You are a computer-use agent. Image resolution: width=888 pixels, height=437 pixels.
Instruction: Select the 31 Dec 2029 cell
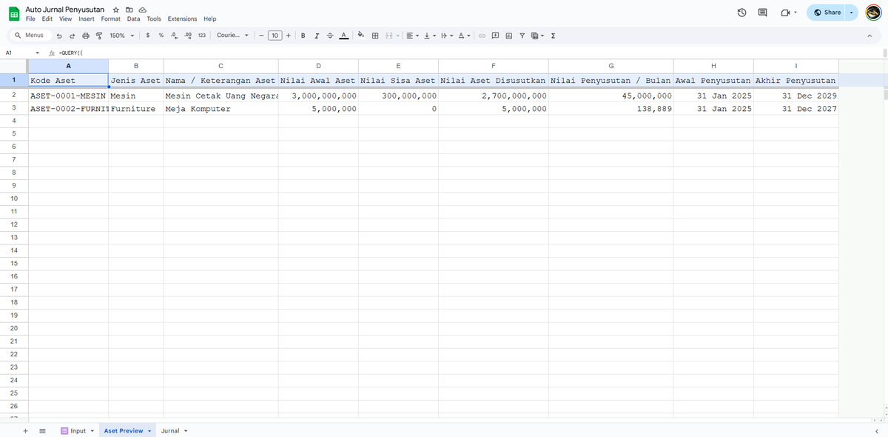click(x=796, y=96)
